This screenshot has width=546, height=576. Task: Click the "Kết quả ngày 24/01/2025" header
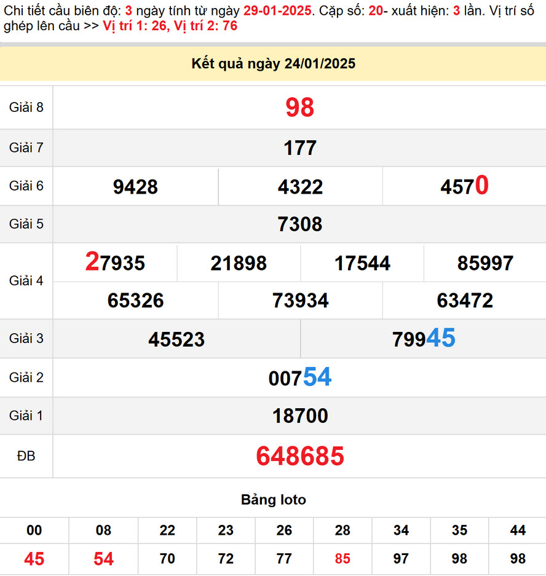coord(273,64)
